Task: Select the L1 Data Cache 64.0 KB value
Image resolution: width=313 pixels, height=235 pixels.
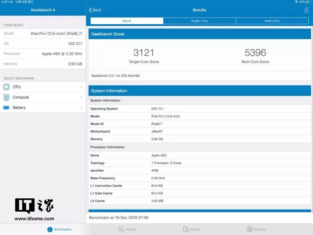Action: 157,193
